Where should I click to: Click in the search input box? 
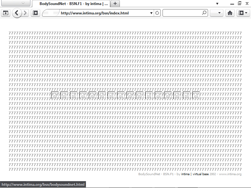(182, 13)
